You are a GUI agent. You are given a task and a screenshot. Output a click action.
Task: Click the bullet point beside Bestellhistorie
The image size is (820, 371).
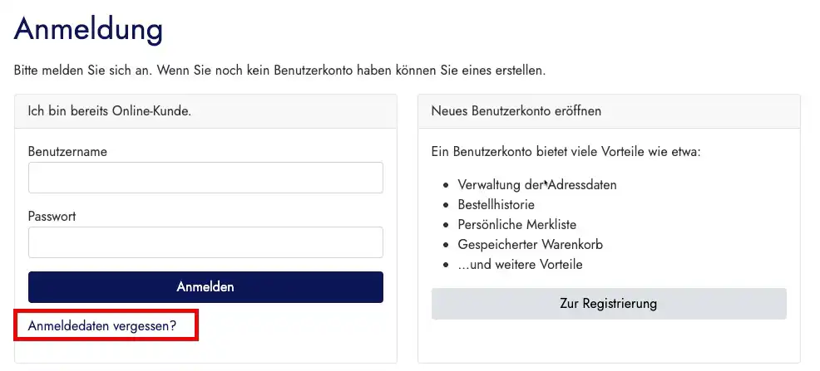(446, 205)
